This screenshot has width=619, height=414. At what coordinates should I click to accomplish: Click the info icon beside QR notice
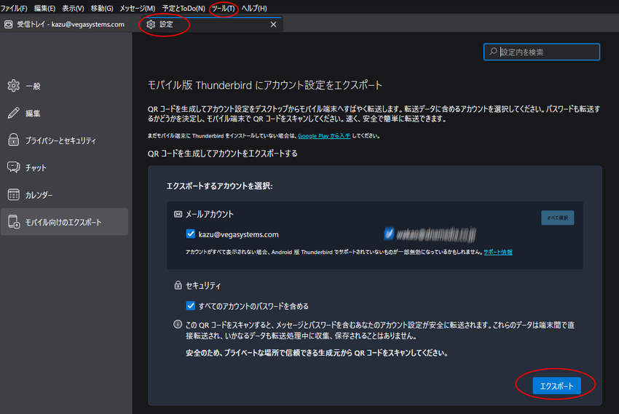[x=178, y=324]
